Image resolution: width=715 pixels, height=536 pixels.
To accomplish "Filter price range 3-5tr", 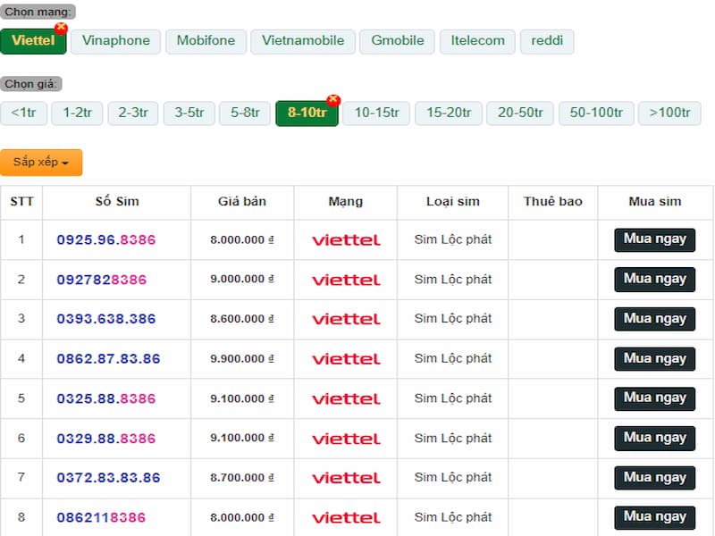I will 189,113.
